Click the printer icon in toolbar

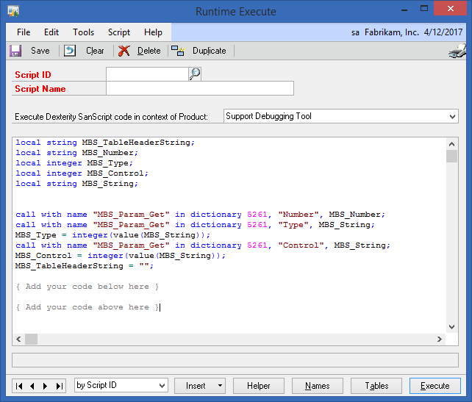457,51
